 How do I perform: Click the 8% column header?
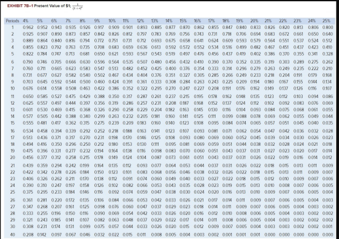point(82,21)
